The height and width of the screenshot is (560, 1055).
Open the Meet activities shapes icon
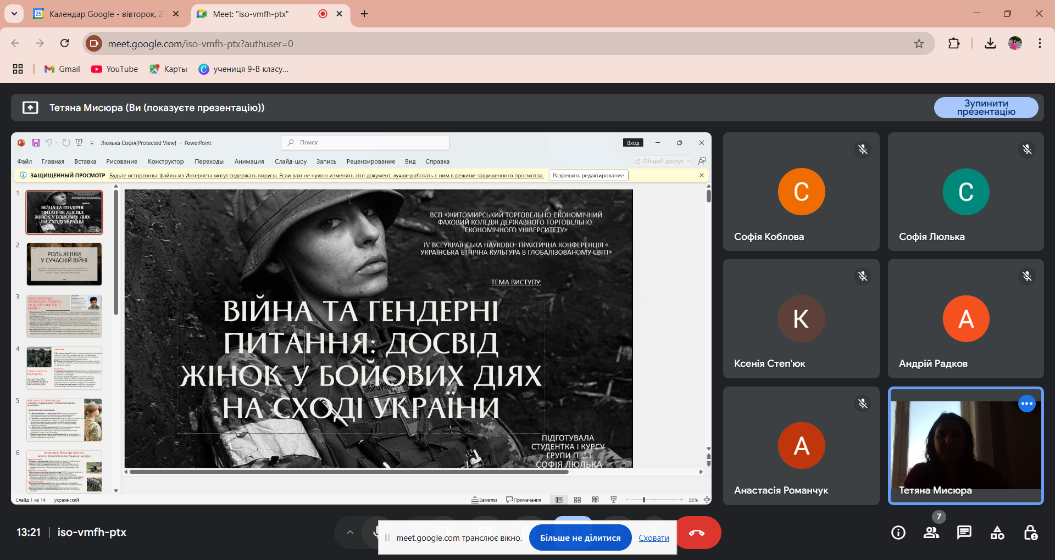tap(997, 533)
